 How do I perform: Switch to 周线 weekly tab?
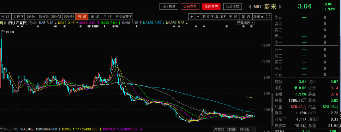95,17
